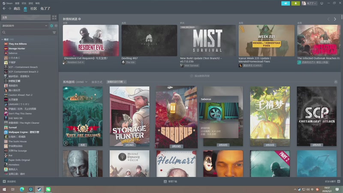The height and width of the screenshot is (193, 343).
Task: Switch to collections grid view icon
Action: click(54, 18)
